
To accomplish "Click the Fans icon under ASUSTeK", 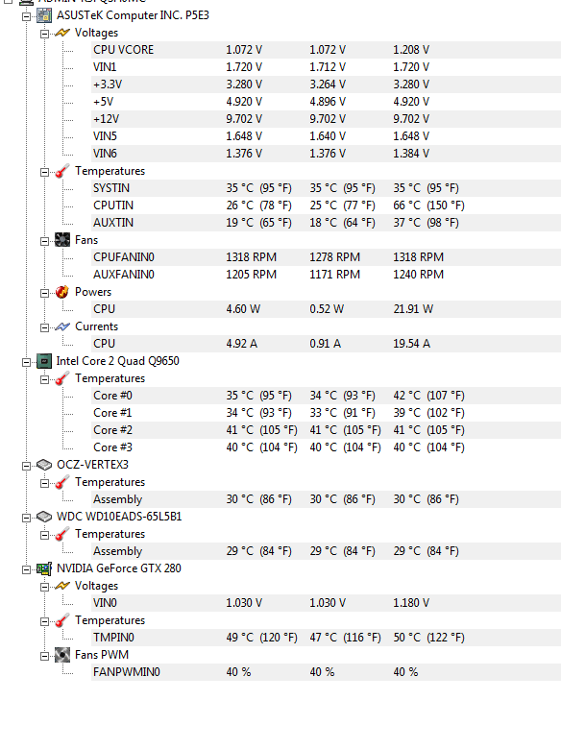I will [x=62, y=240].
